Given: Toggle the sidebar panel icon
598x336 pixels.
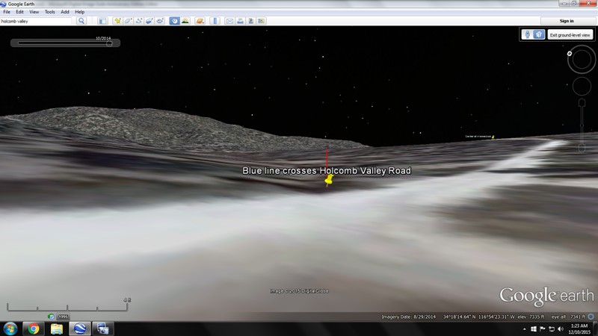Looking at the screenshot, I should (x=102, y=21).
